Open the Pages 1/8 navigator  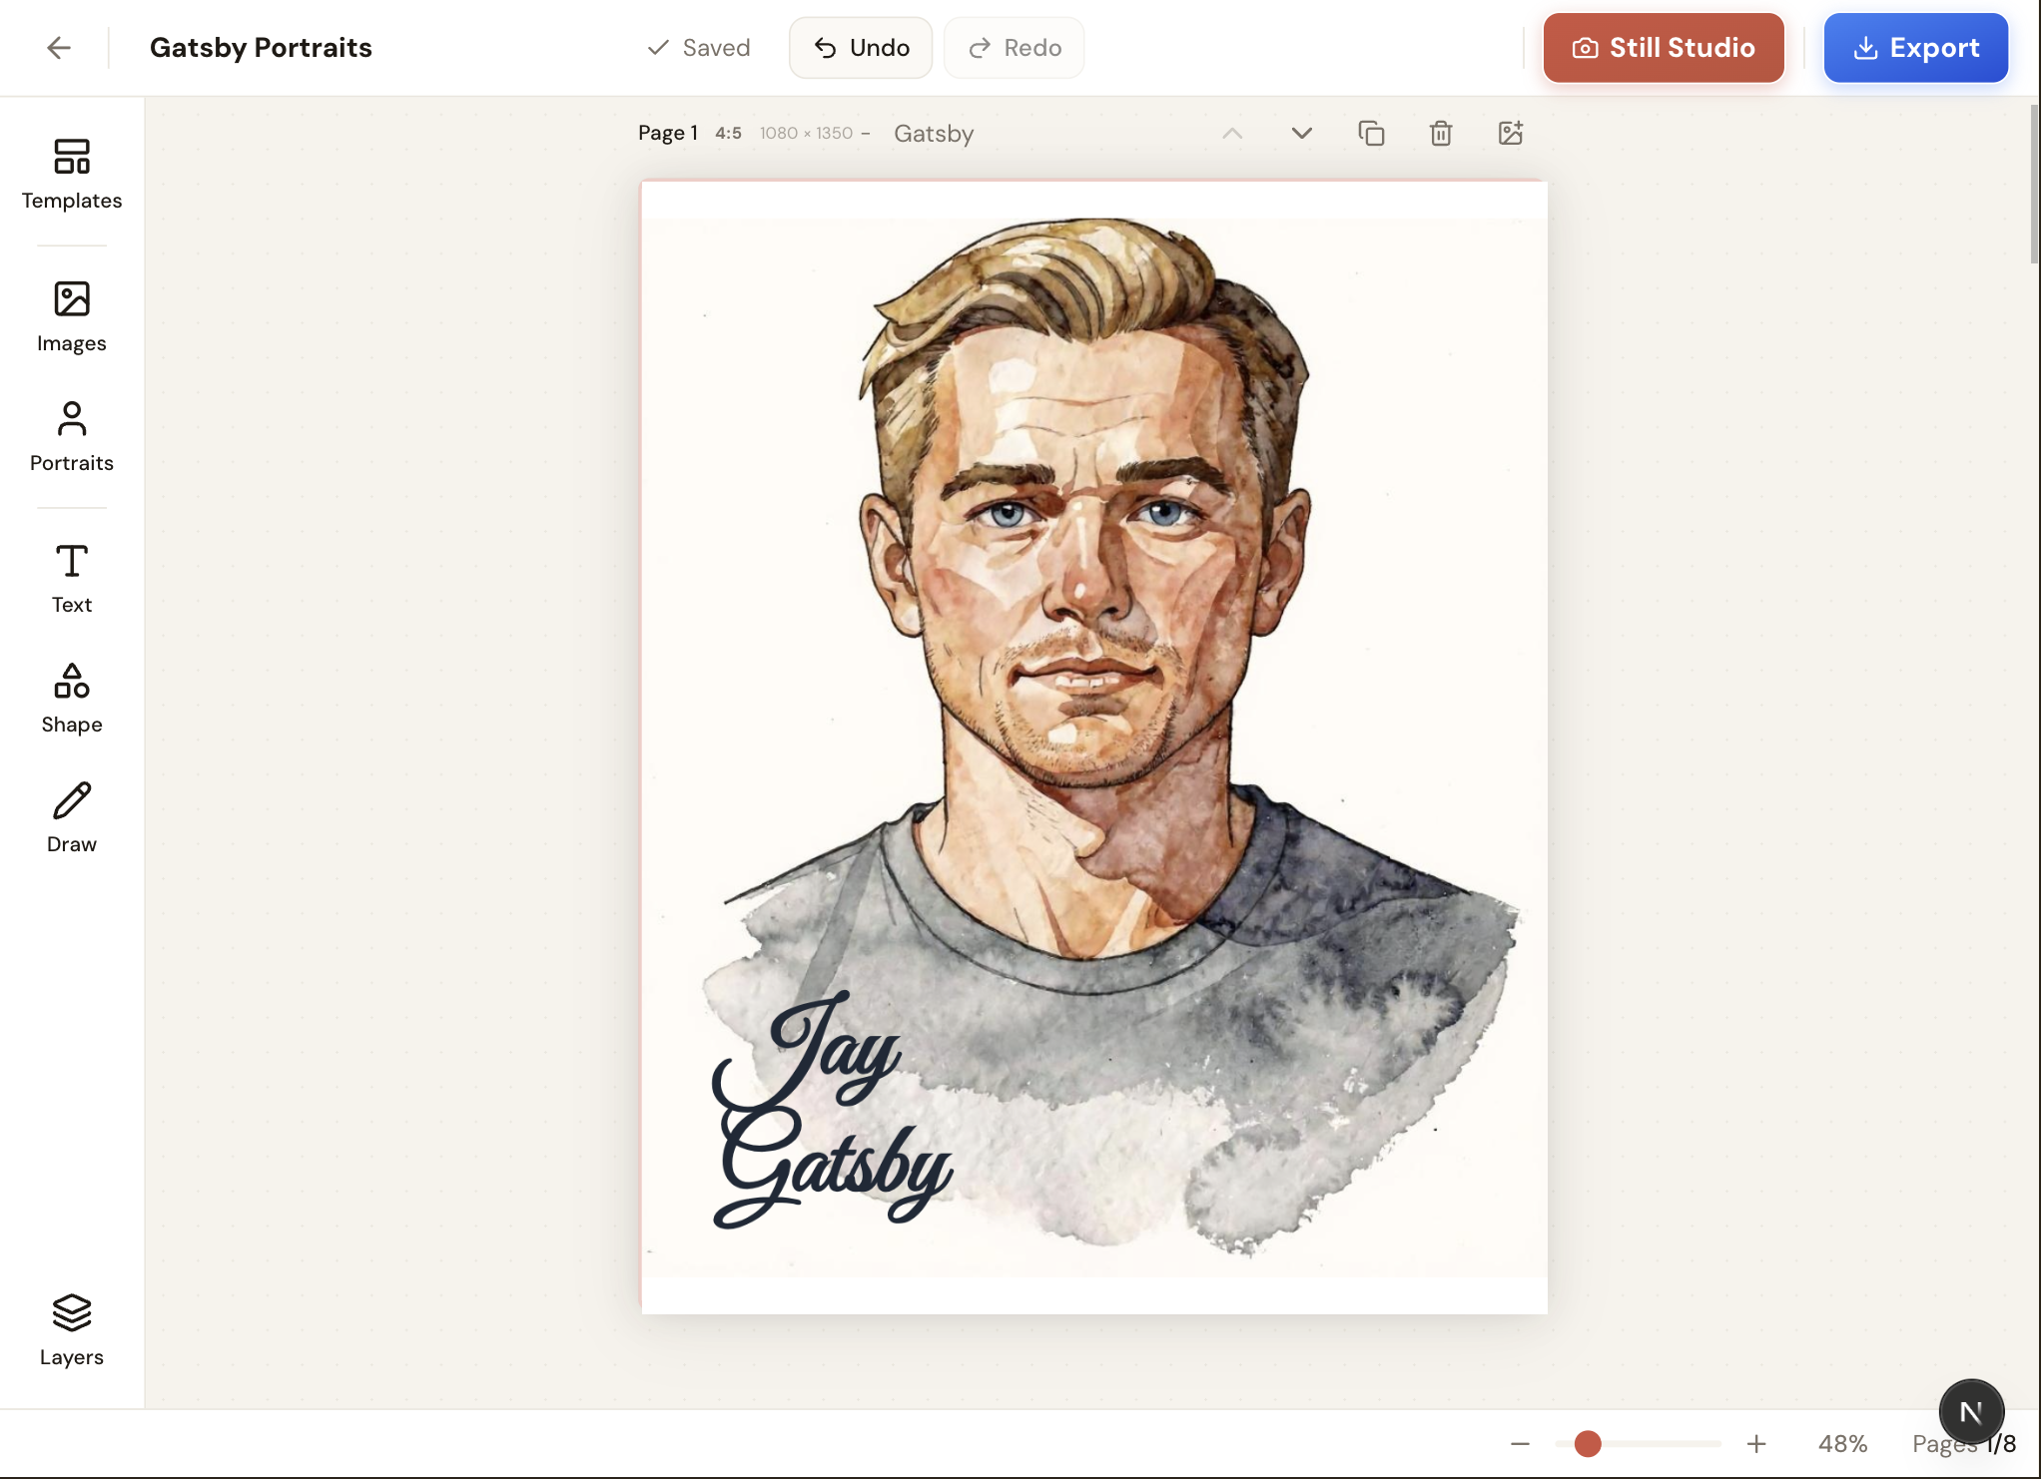tap(1964, 1444)
